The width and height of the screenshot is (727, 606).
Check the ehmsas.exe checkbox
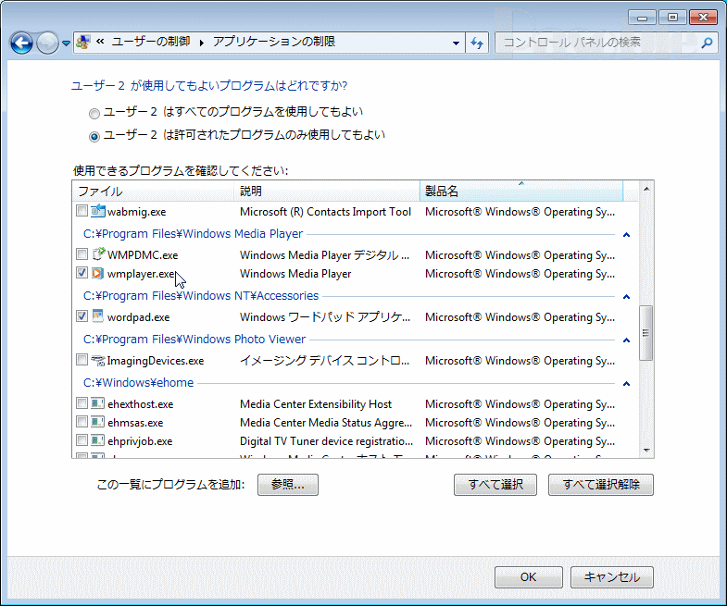pos(81,422)
